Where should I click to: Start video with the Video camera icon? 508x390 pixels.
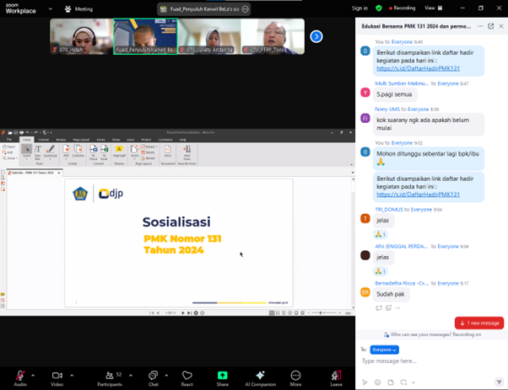pyautogui.click(x=57, y=375)
